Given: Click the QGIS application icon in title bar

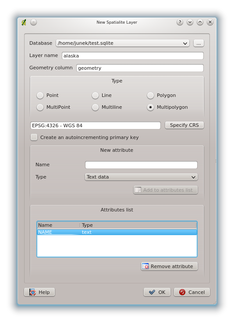Looking at the screenshot, I should point(24,22).
